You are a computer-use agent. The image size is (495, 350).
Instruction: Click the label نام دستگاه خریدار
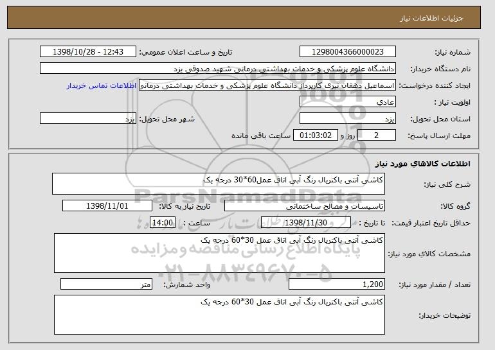[440, 69]
